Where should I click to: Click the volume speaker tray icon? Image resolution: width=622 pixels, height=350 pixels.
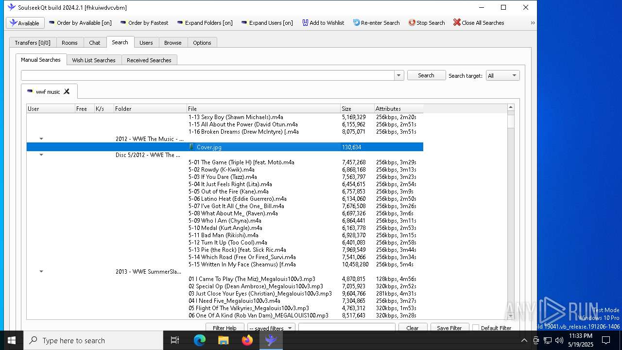click(559, 340)
